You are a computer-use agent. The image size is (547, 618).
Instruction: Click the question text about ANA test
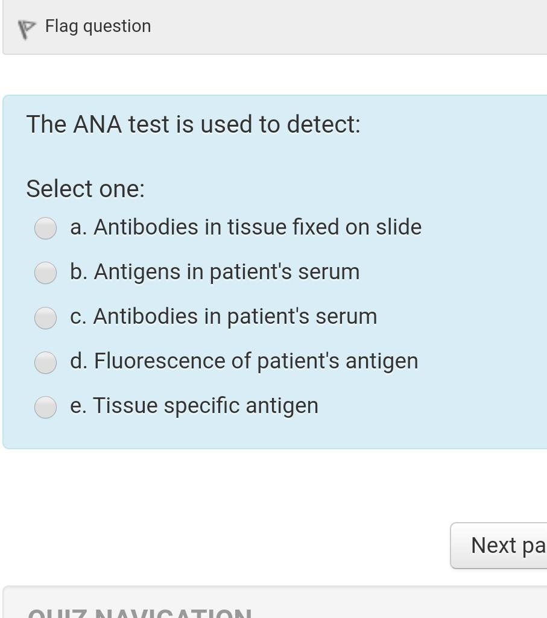coord(193,124)
